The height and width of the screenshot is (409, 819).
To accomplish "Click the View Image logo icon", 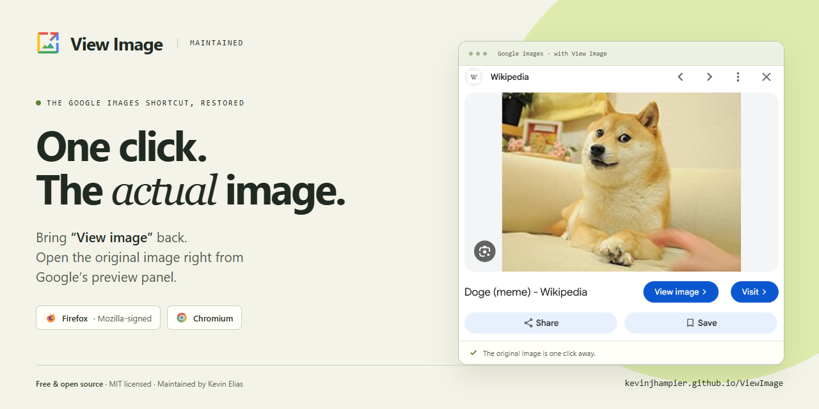I will (48, 43).
